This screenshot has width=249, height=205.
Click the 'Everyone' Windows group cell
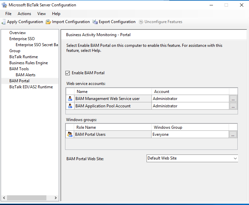(x=190, y=134)
